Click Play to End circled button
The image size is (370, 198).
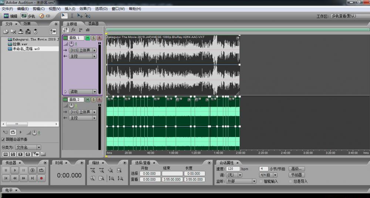(x=32, y=170)
